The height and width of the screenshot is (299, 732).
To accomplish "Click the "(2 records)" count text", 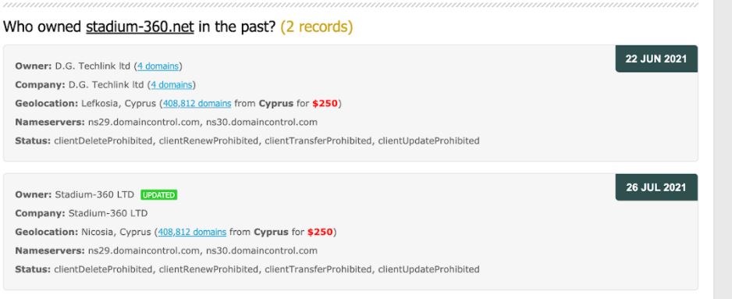I will pyautogui.click(x=317, y=27).
